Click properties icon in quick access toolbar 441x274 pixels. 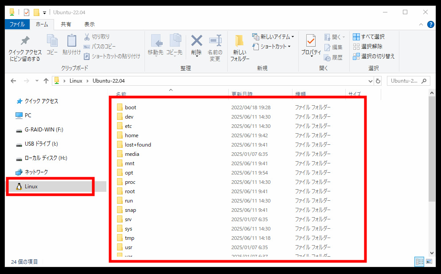27,12
